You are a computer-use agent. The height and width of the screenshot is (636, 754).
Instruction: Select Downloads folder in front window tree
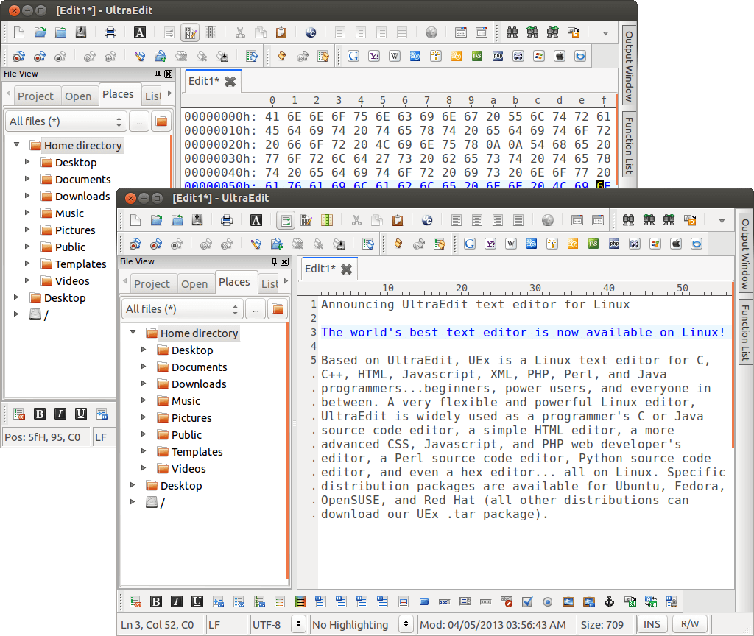click(x=199, y=384)
